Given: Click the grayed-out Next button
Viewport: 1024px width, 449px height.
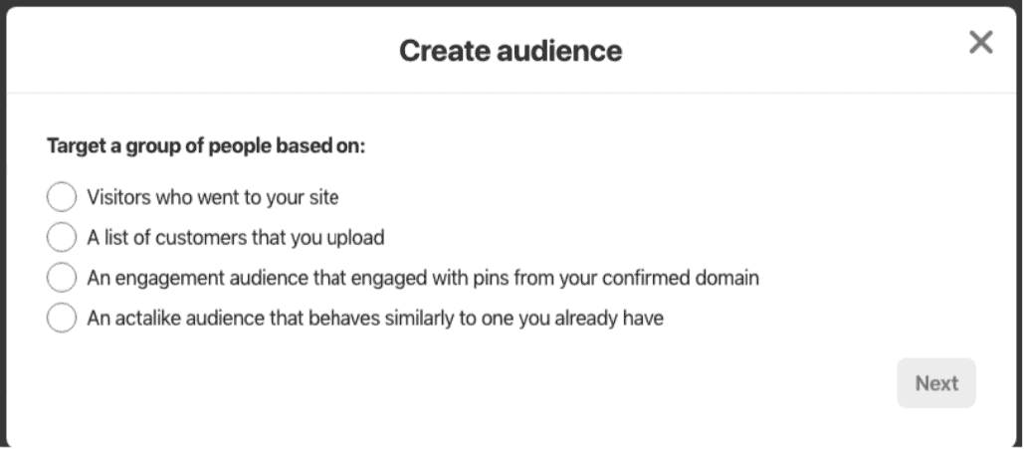Looking at the screenshot, I should click(x=936, y=383).
